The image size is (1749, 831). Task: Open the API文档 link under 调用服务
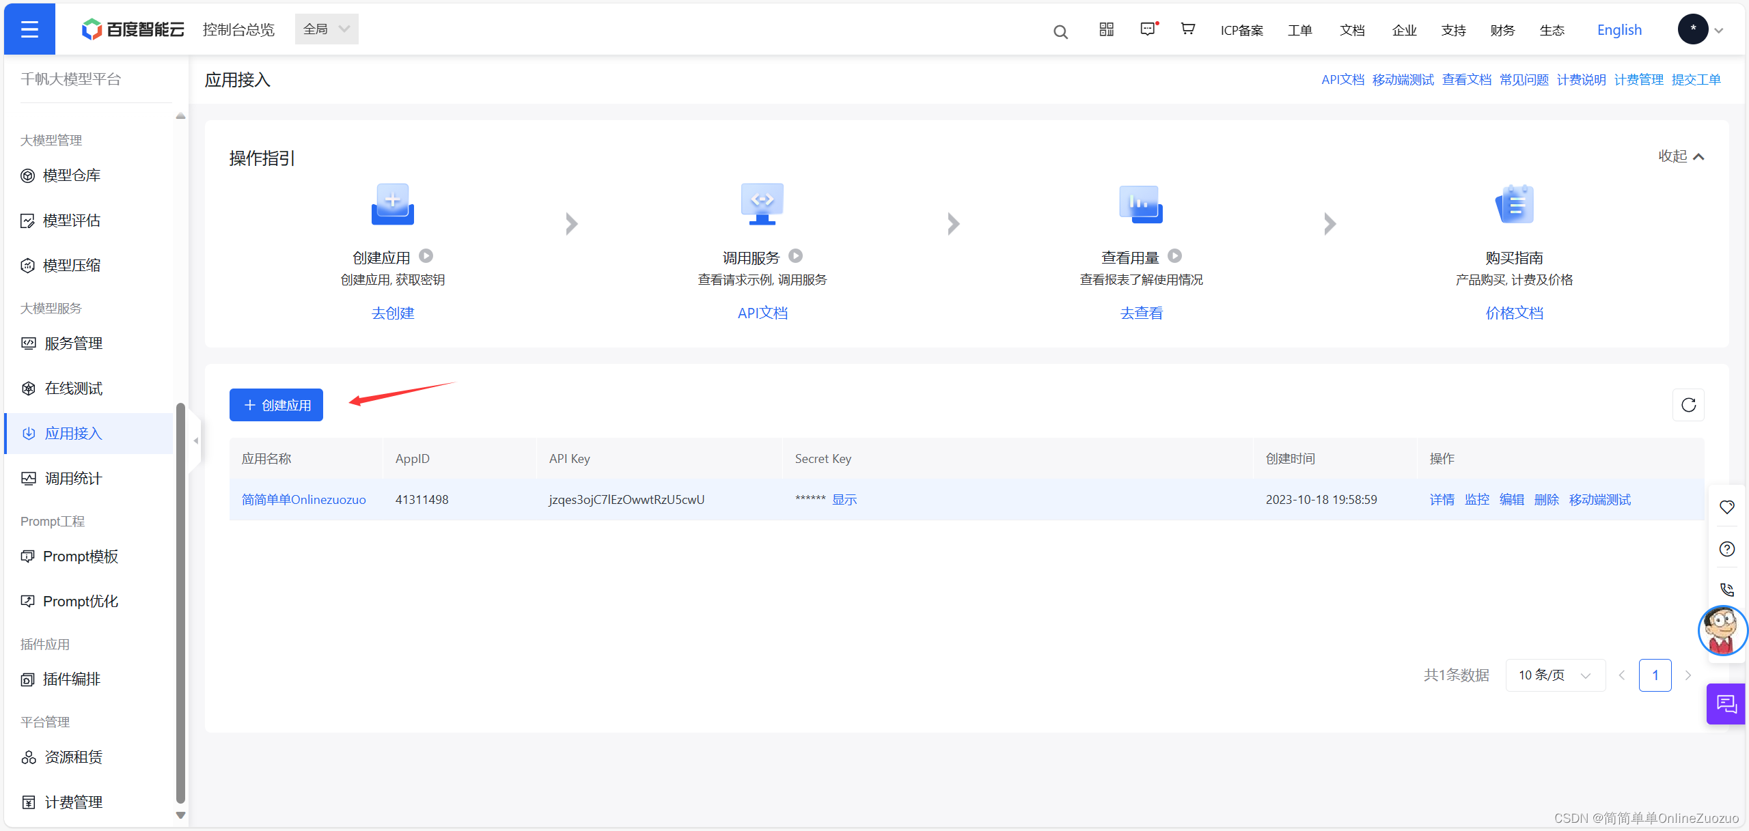click(x=762, y=313)
